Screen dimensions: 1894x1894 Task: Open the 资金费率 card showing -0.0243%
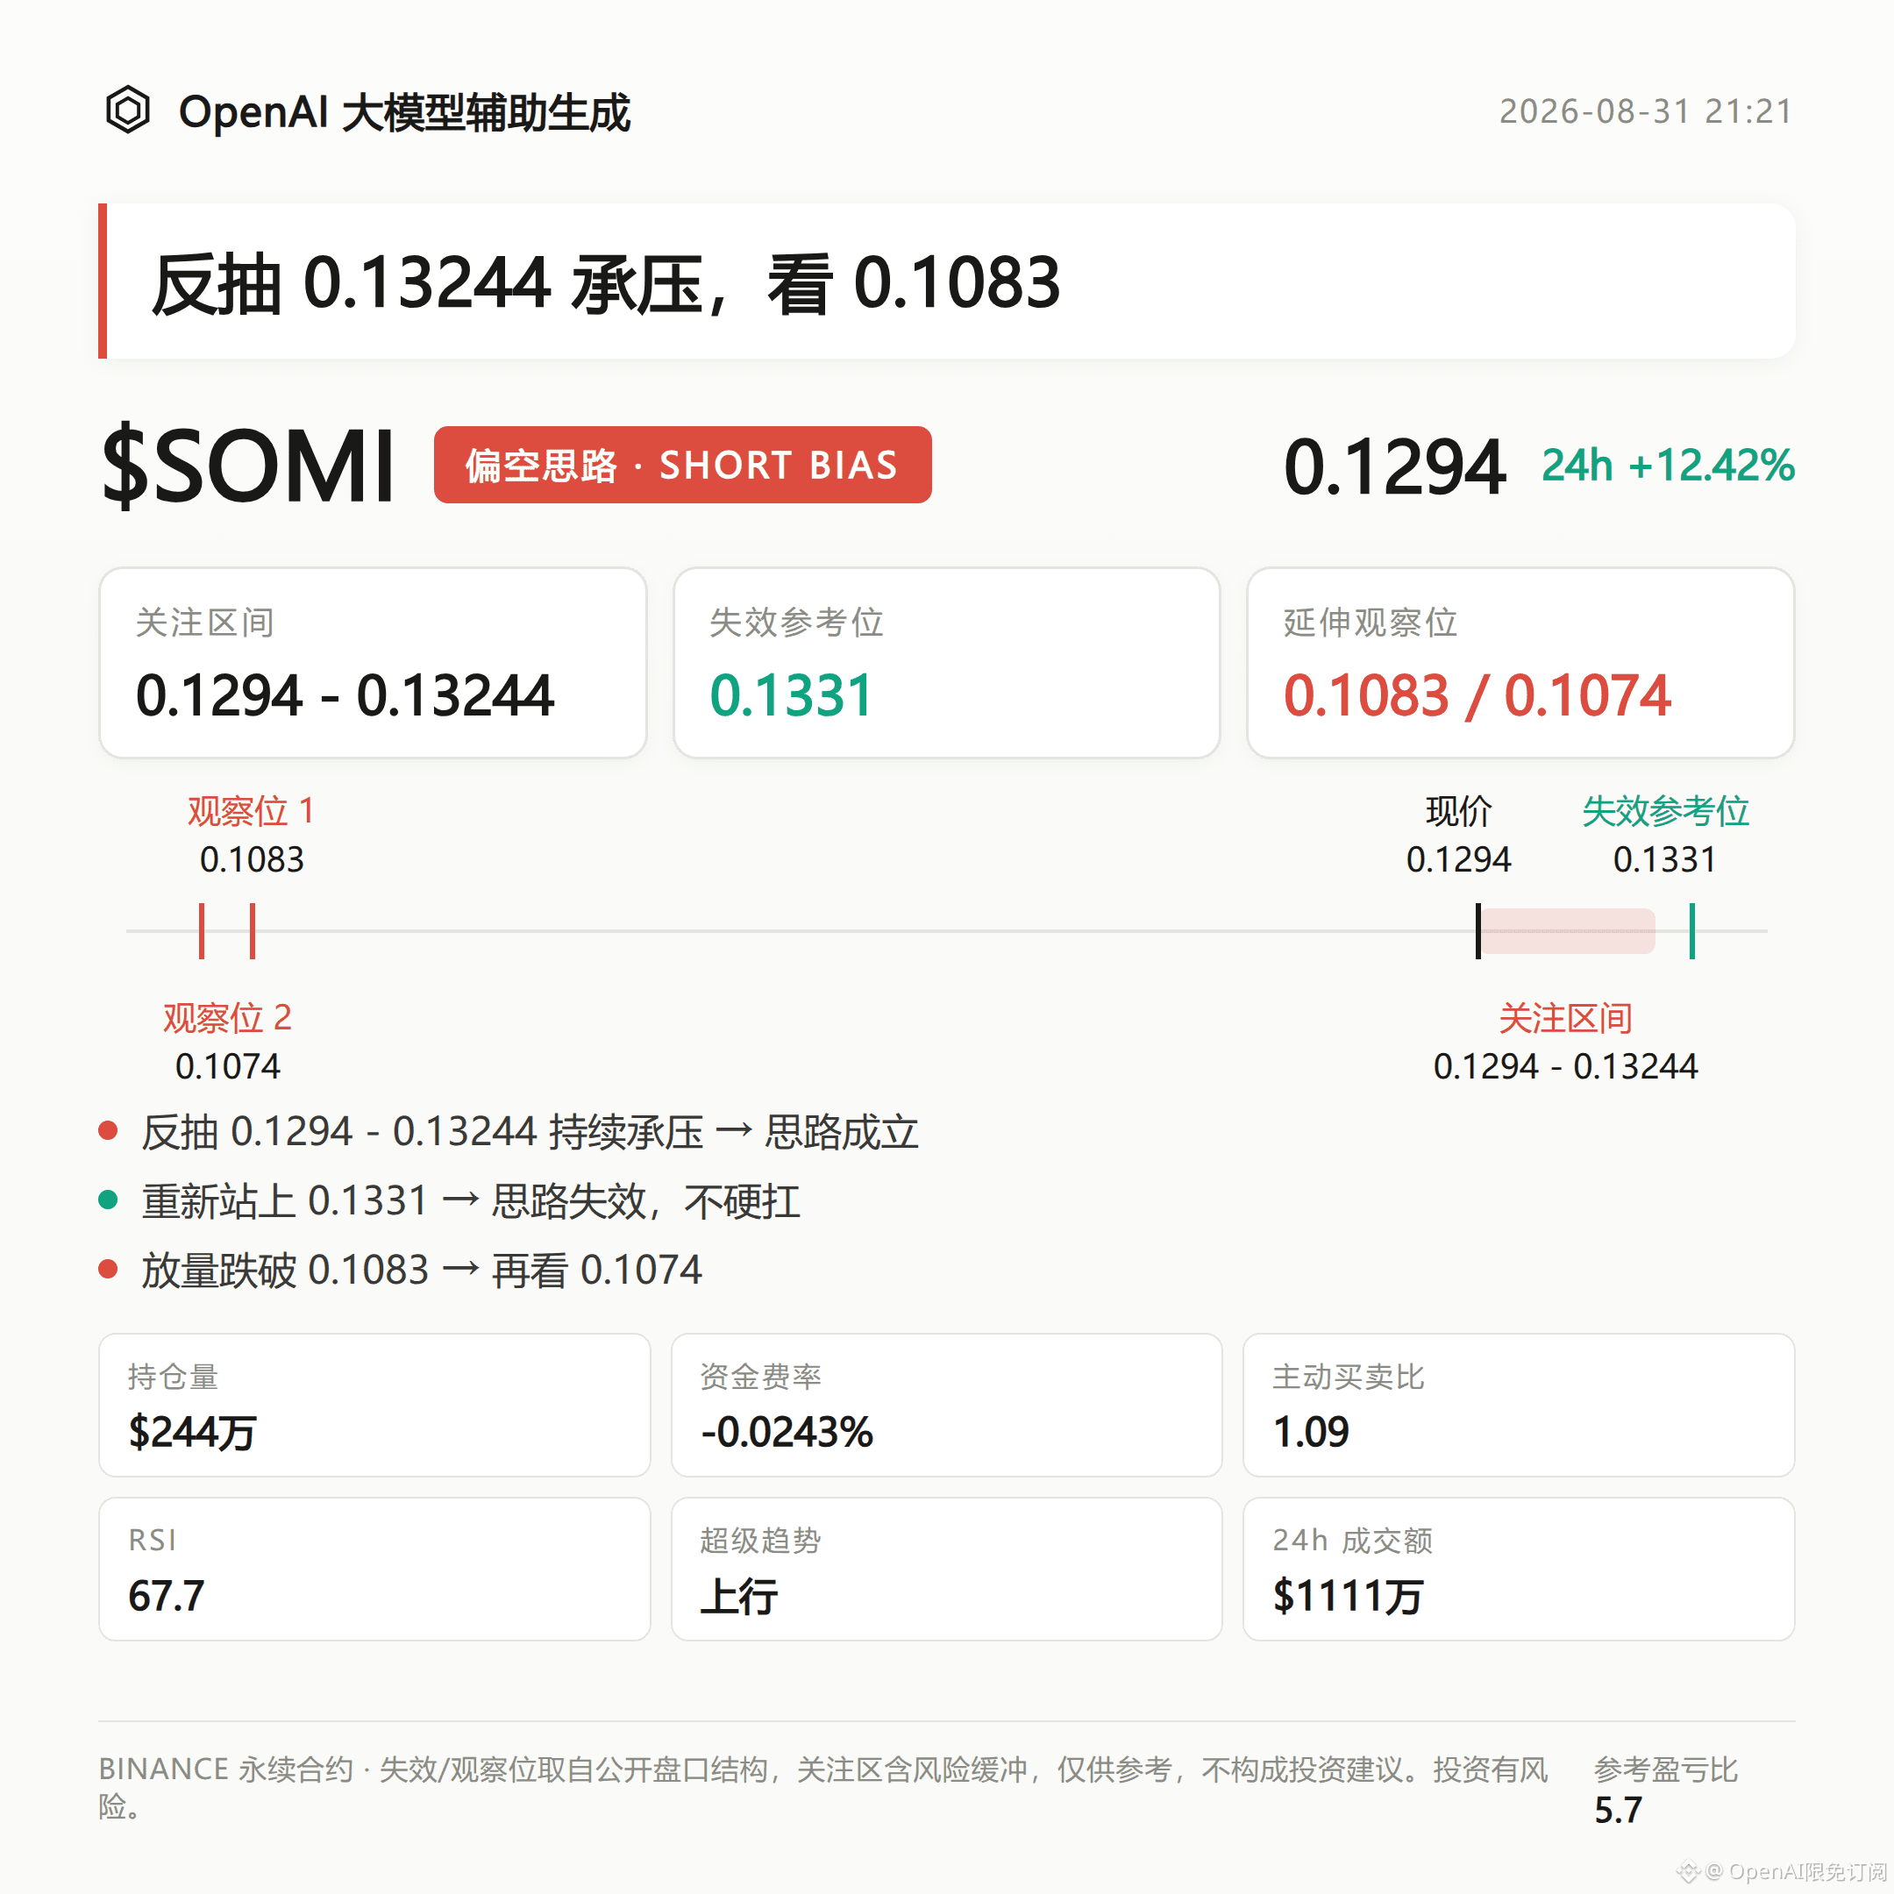[947, 1405]
